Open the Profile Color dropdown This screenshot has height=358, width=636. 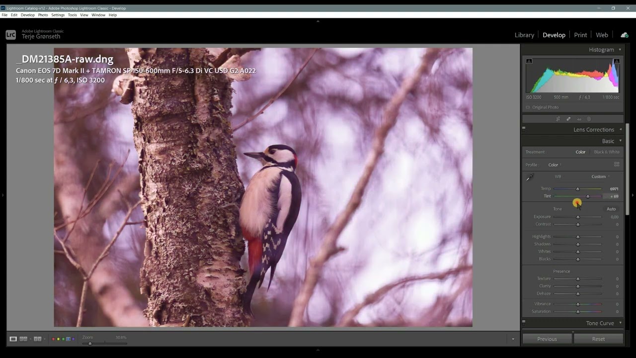pos(555,165)
